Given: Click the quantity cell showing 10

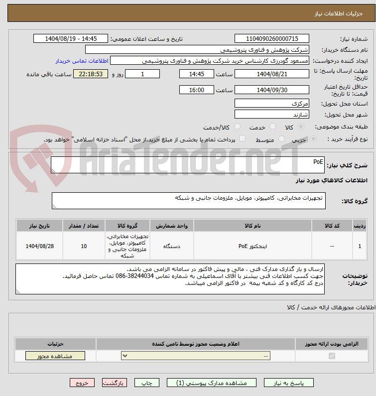Looking at the screenshot, I should tap(84, 246).
